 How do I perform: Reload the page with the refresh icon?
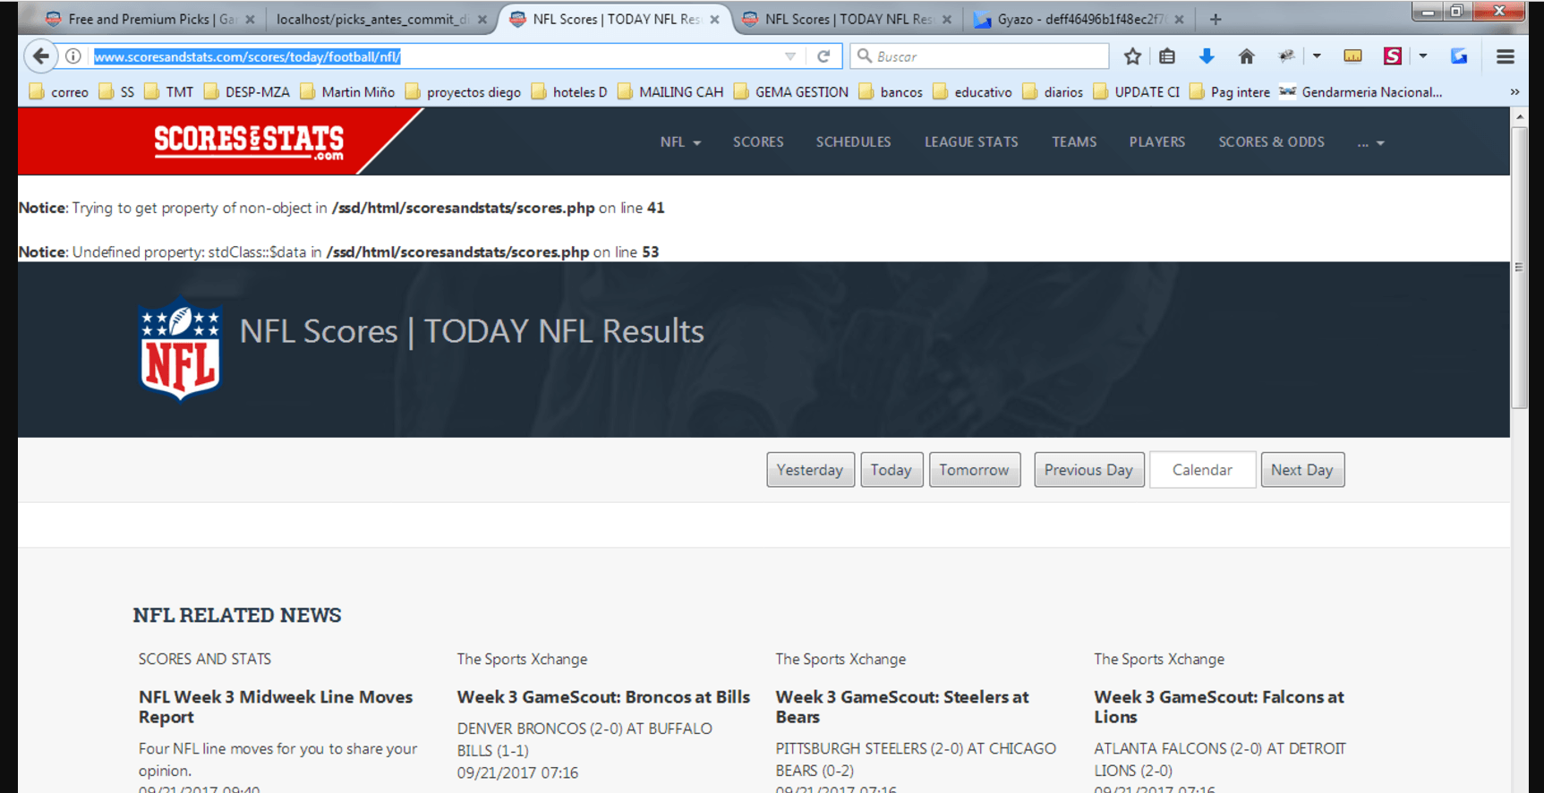[x=823, y=56]
